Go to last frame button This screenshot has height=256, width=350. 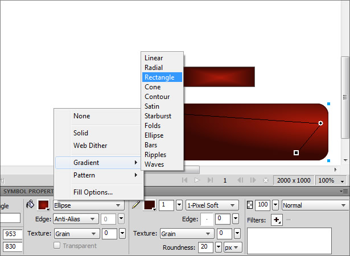pos(210,180)
